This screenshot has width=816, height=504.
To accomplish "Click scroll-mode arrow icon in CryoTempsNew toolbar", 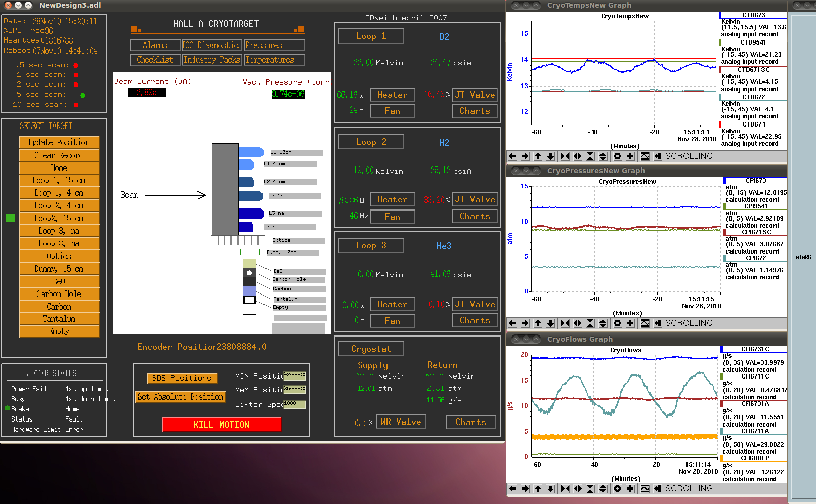I will tap(658, 156).
